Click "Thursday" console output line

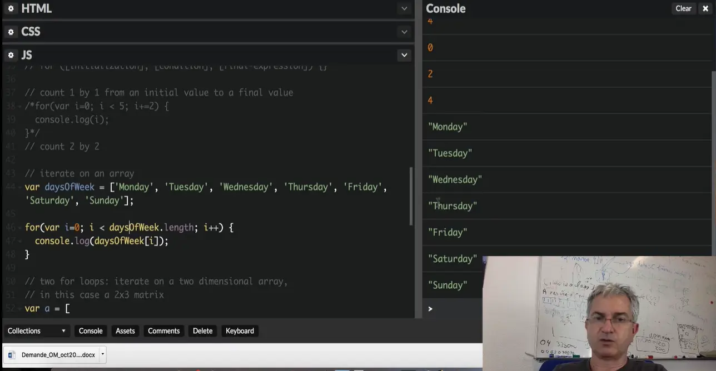click(453, 205)
